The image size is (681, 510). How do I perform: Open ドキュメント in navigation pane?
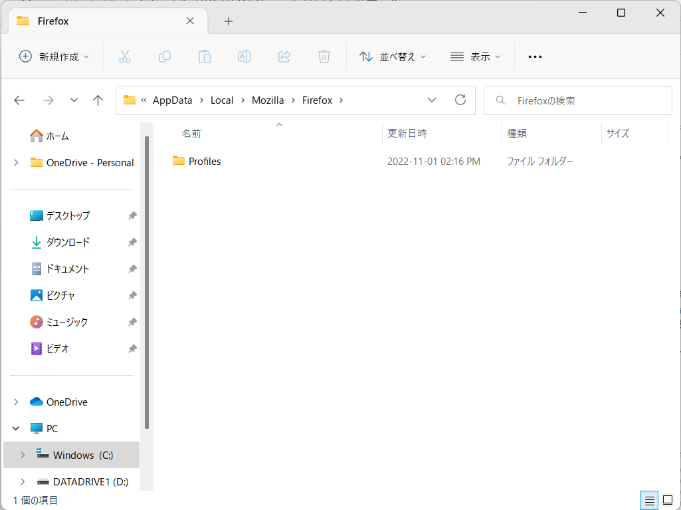coord(60,269)
